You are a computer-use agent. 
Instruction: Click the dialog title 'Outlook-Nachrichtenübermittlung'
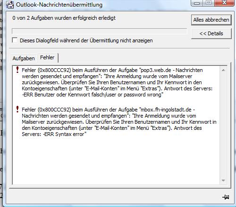[59, 5]
